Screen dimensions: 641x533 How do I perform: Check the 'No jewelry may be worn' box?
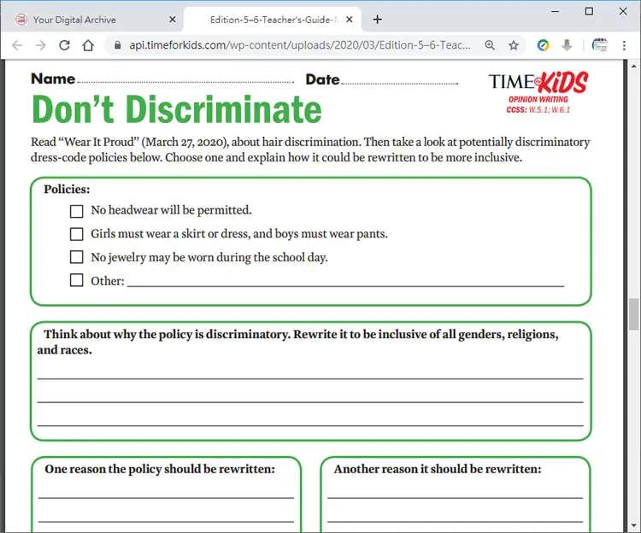(x=76, y=257)
